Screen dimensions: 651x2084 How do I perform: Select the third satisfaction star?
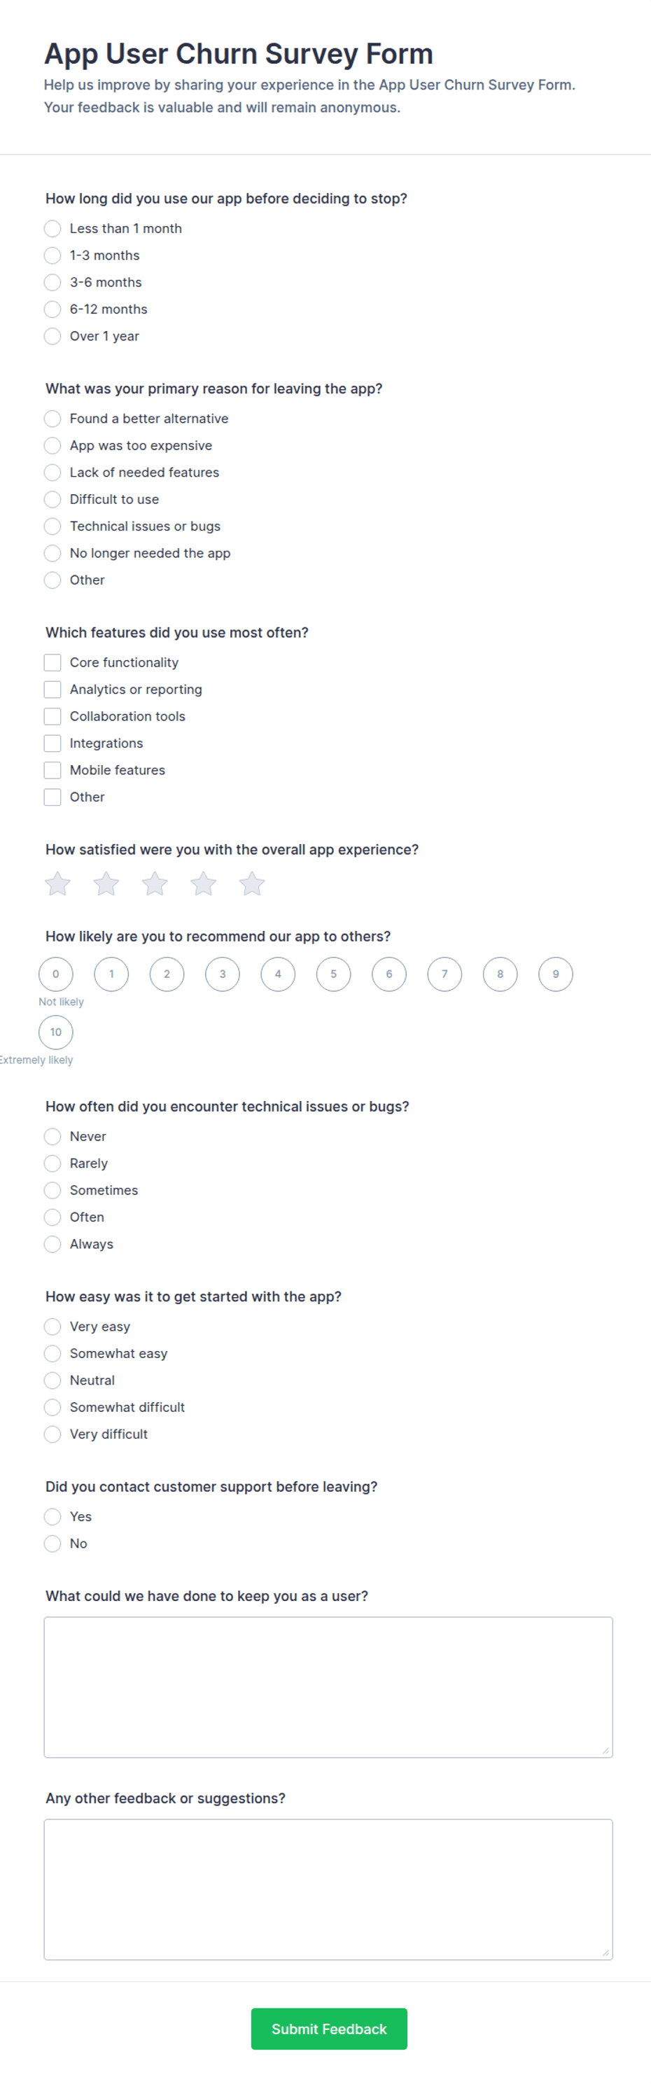(155, 883)
